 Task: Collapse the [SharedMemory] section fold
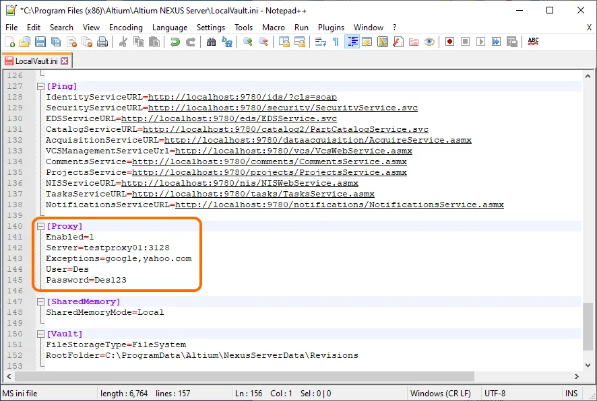click(x=40, y=301)
